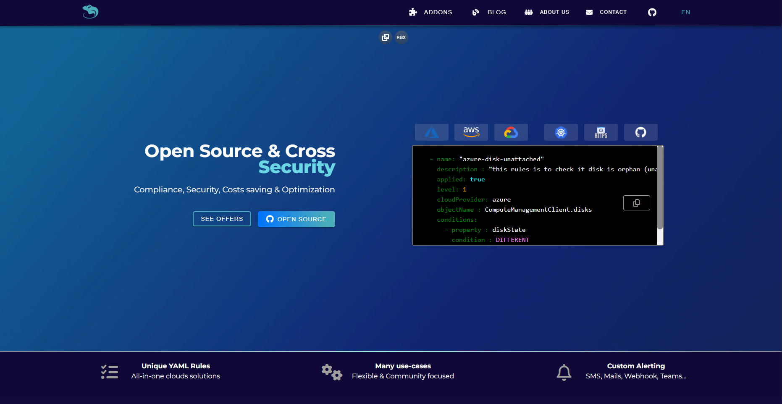
Task: Show the Google Cloud rule example
Action: coord(511,132)
